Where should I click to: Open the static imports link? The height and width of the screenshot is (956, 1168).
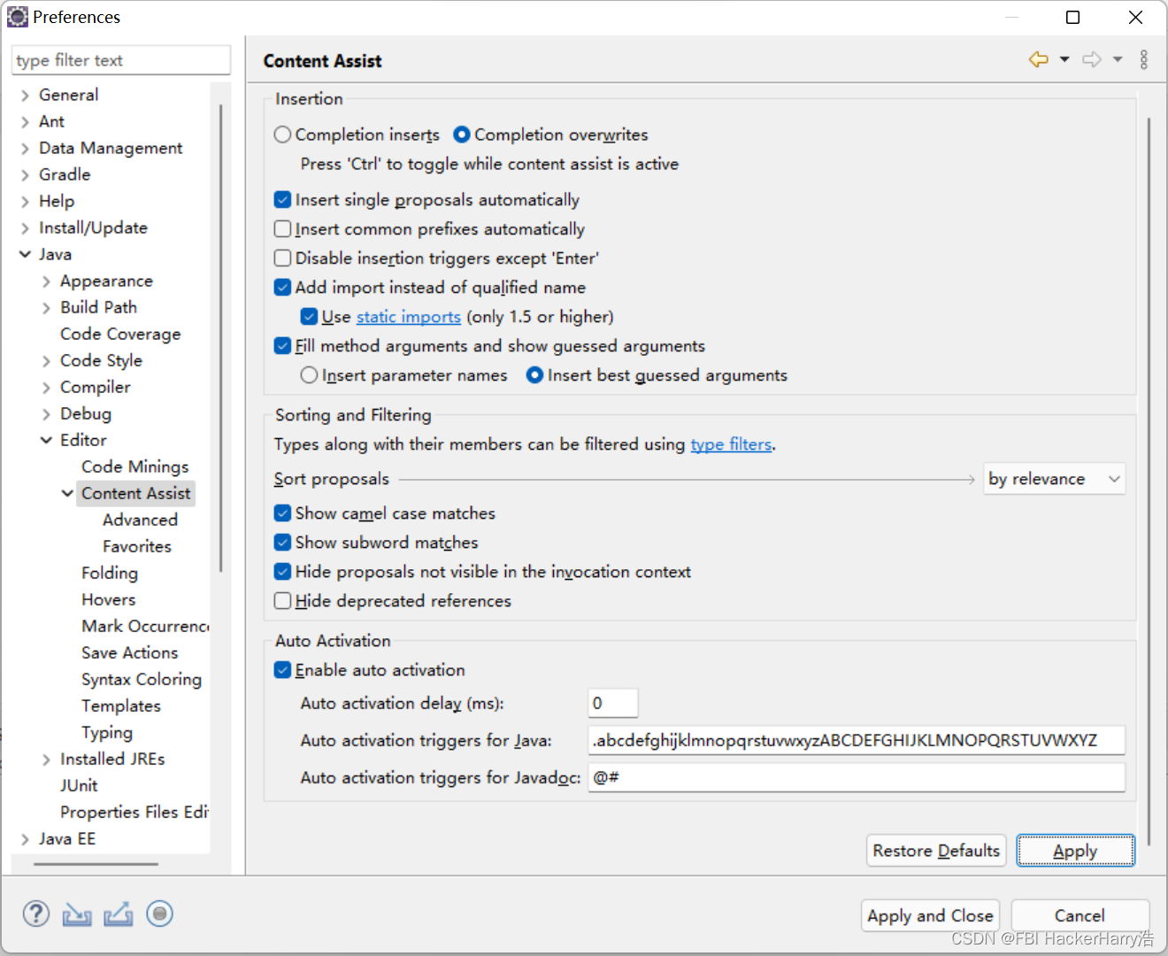408,316
